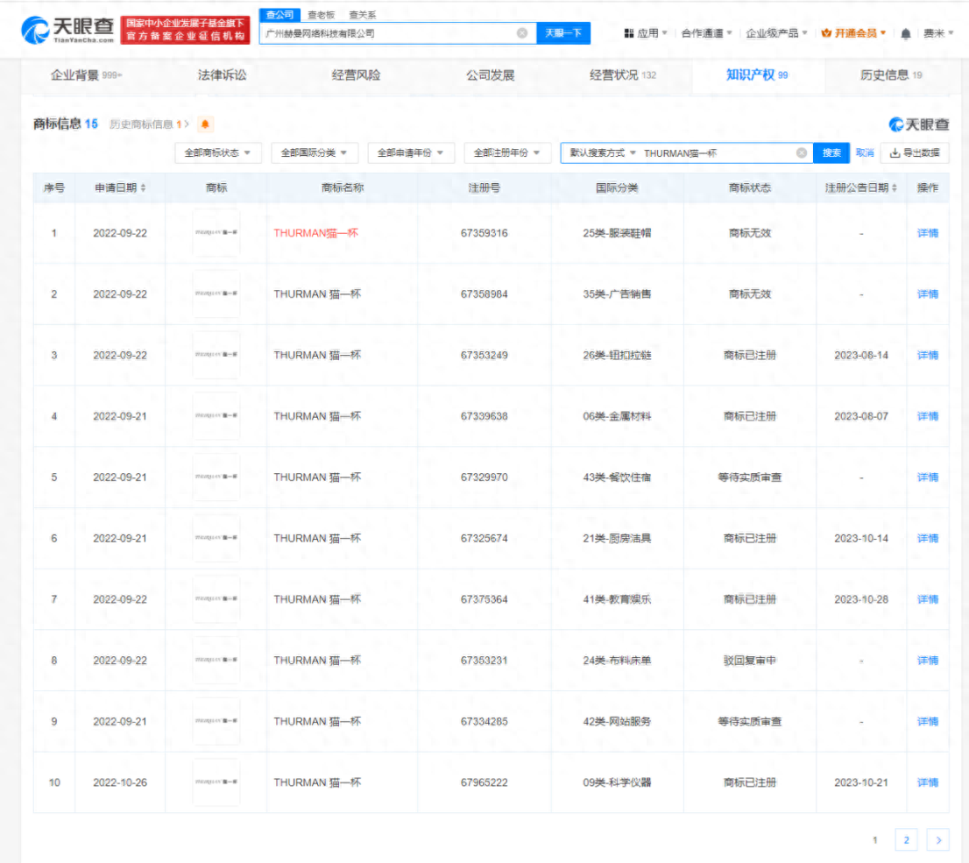Image resolution: width=969 pixels, height=863 pixels.
Task: Click red THURMAN猫一杯 name in row 1
Action: click(315, 233)
